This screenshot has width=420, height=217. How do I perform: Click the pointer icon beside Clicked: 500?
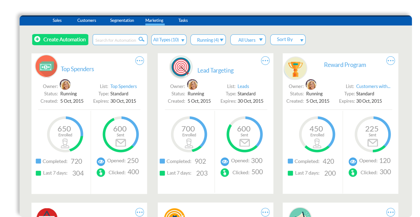point(225,172)
